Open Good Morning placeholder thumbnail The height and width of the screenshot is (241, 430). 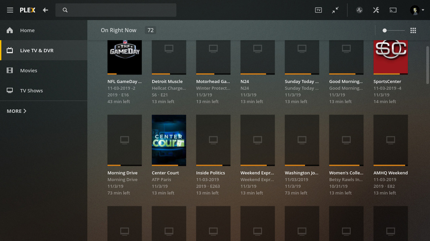[x=346, y=57]
